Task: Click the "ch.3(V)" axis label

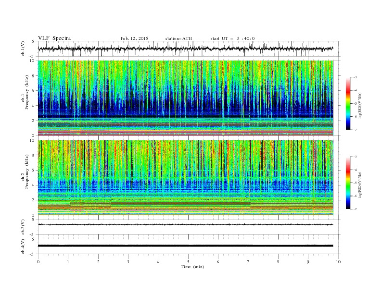Action: click(x=23, y=227)
